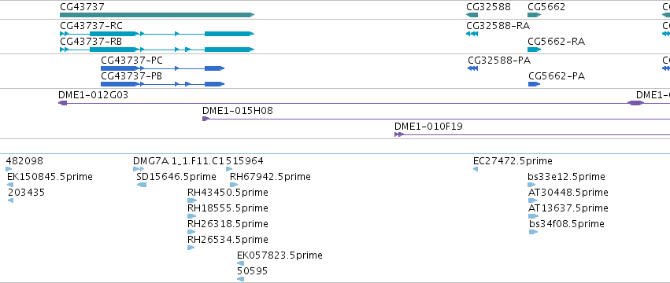
Task: Click the RH67942.5prime EST label
Action: (270, 177)
